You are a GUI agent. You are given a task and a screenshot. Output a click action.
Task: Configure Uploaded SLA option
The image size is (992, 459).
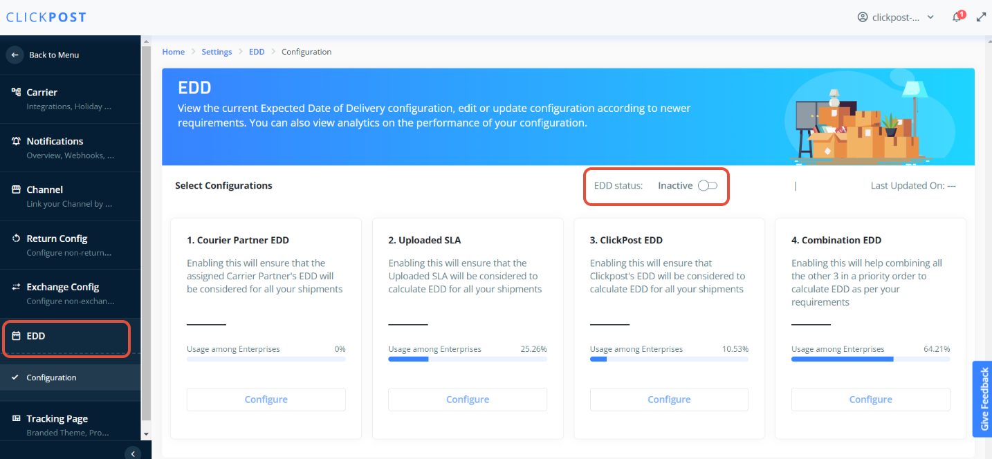click(x=468, y=400)
